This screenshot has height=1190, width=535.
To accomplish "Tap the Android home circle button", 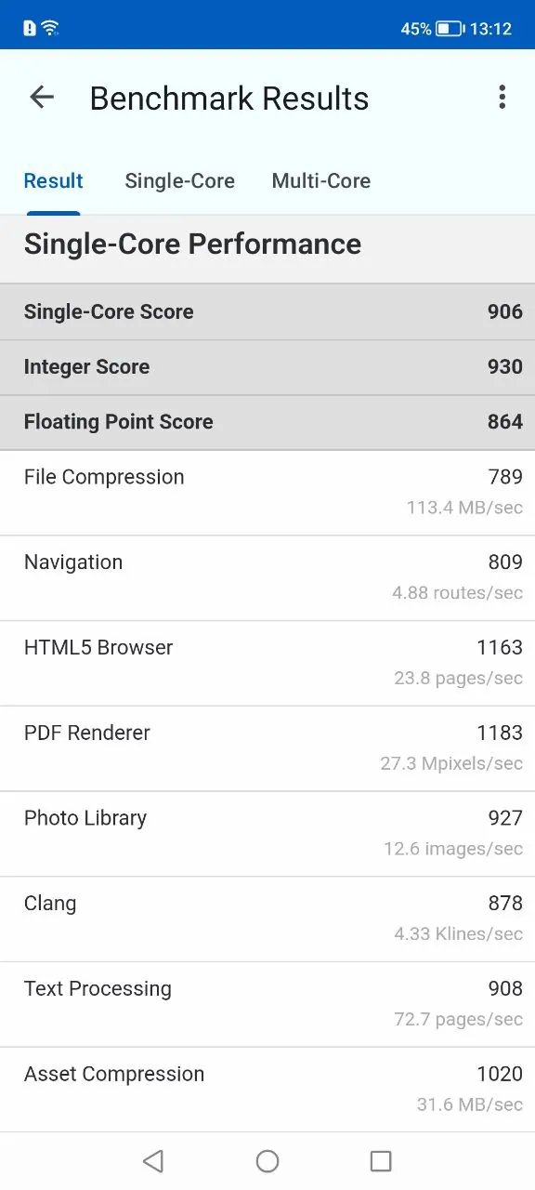I will 267,1160.
